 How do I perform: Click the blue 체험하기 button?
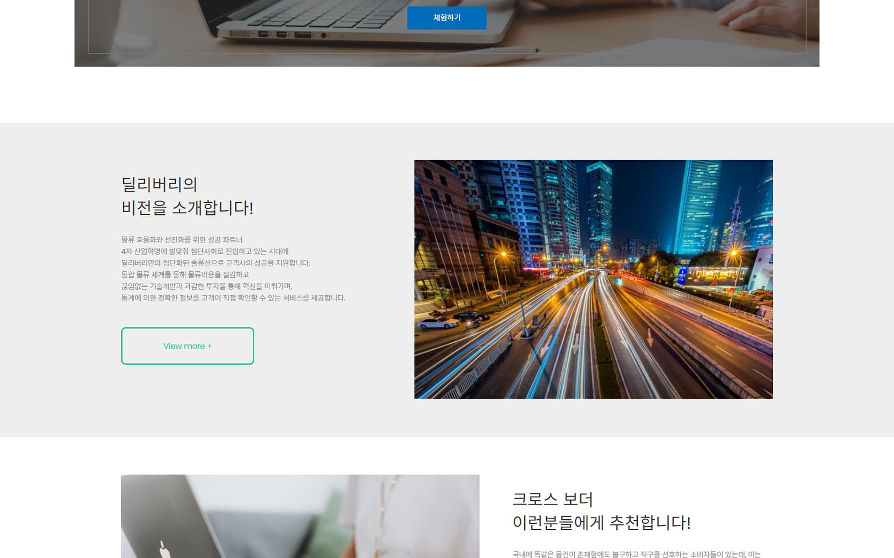(447, 18)
